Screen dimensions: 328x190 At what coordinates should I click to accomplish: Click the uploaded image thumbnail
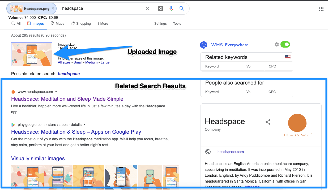coord(32,54)
